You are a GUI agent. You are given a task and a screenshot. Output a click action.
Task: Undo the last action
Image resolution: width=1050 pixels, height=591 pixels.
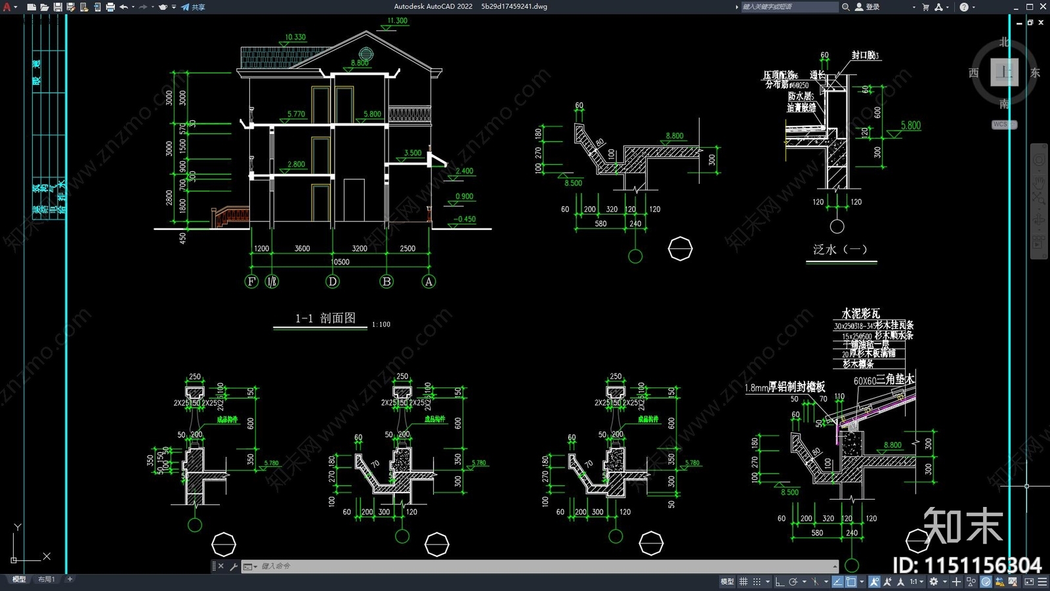pyautogui.click(x=123, y=7)
